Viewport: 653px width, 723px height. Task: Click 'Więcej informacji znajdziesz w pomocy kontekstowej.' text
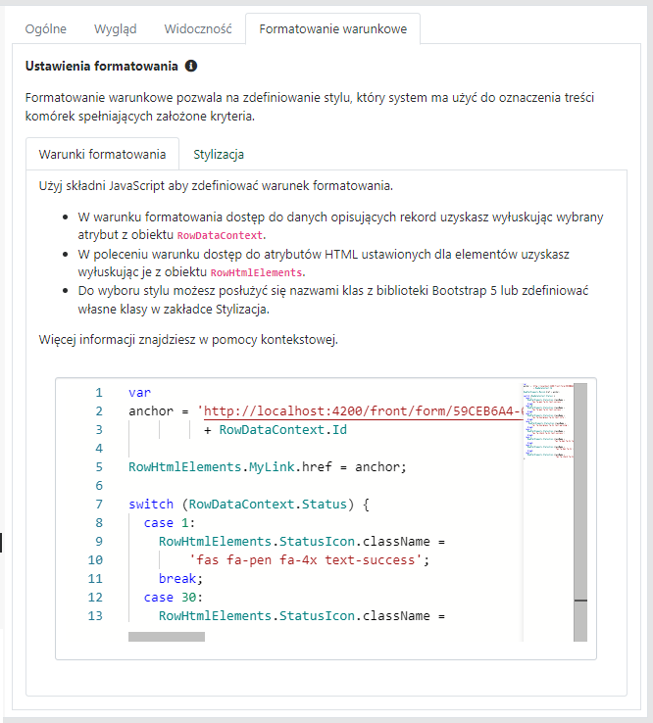188,340
